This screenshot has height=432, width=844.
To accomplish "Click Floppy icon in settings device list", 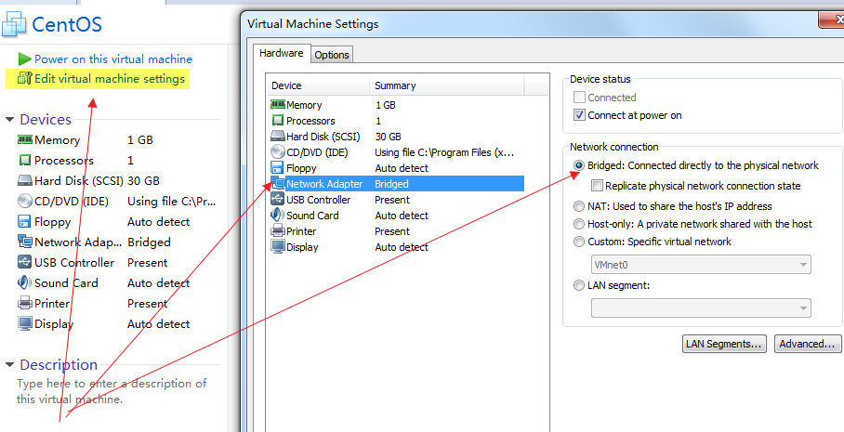I will coord(278,168).
